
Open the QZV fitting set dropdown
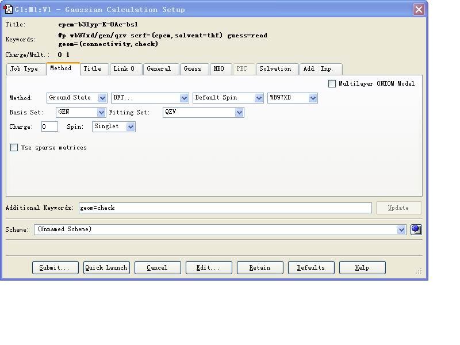pos(204,112)
